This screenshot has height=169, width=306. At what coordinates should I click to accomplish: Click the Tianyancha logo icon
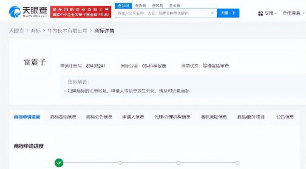[14, 12]
